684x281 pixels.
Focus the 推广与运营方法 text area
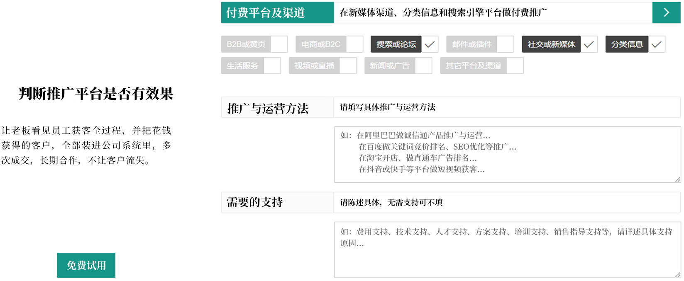[x=507, y=154]
